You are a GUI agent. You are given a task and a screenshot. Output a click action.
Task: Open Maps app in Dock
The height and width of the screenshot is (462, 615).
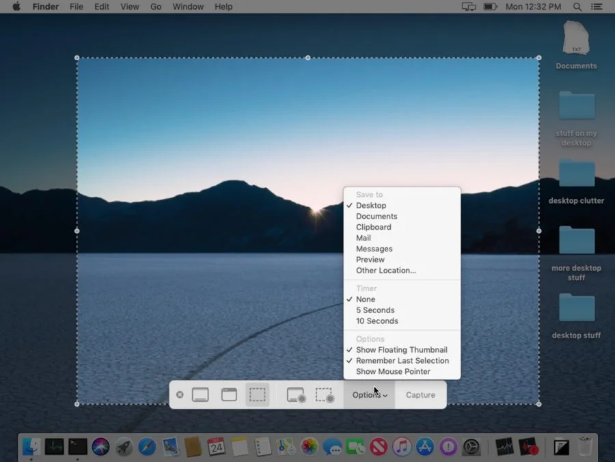tap(286, 447)
